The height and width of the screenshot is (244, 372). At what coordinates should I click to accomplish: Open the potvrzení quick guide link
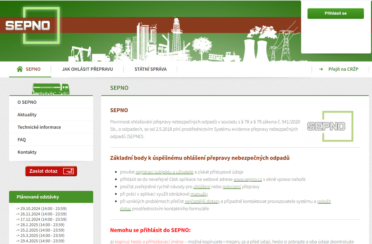tap(232, 186)
